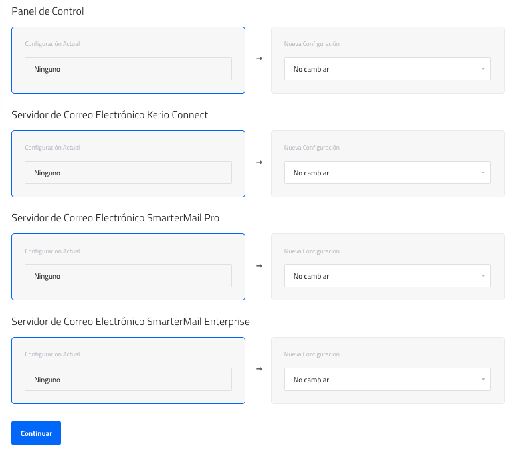The height and width of the screenshot is (460, 519).
Task: Click the arrow icon in SmarterMail Enterprise row
Action: pos(259,369)
